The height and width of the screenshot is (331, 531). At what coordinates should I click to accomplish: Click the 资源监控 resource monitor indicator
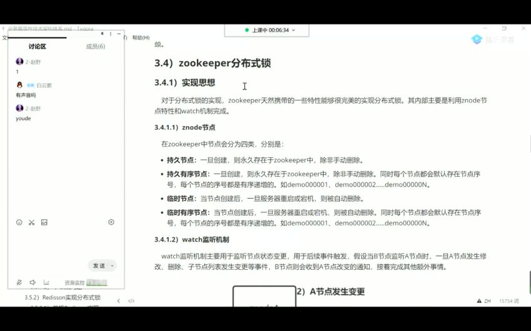tap(86, 283)
